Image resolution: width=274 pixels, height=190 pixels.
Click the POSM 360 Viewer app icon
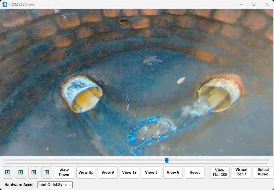[5, 4]
